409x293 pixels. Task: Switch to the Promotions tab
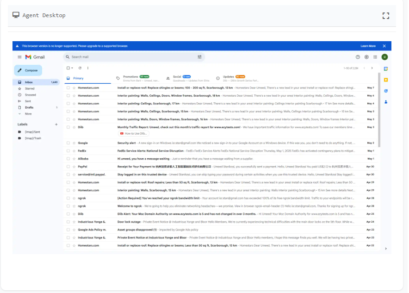pos(138,78)
